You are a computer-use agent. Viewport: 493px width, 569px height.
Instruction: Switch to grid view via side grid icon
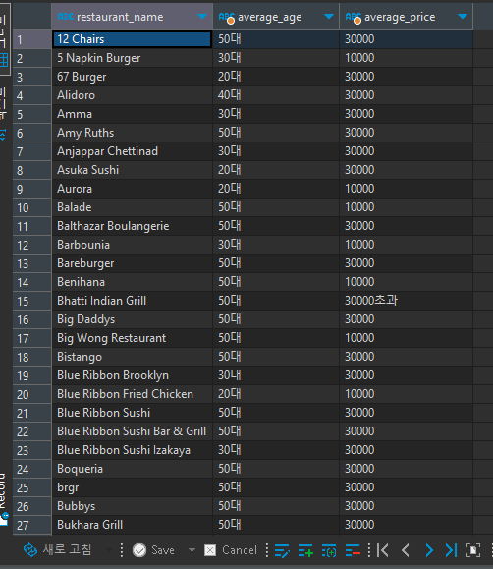coord(4,60)
